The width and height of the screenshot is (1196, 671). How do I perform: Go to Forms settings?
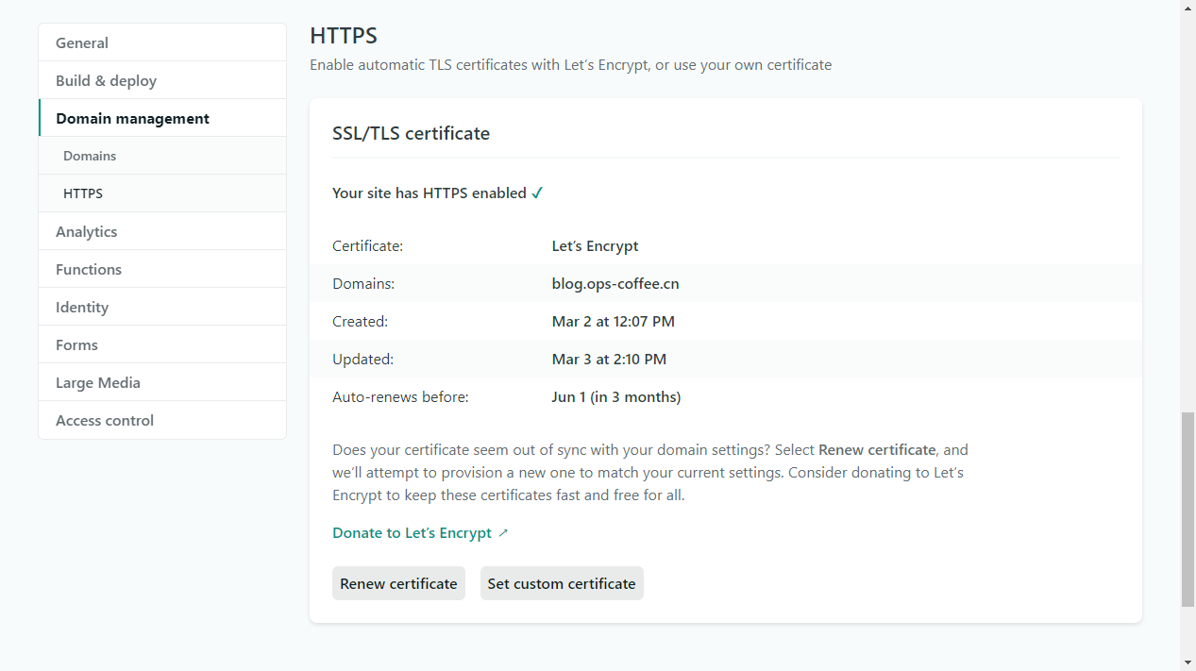76,345
